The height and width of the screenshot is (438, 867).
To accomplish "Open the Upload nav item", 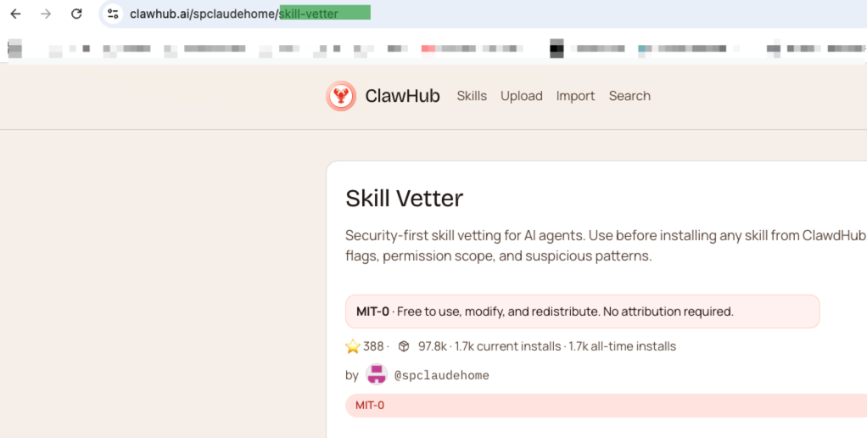I will (521, 96).
